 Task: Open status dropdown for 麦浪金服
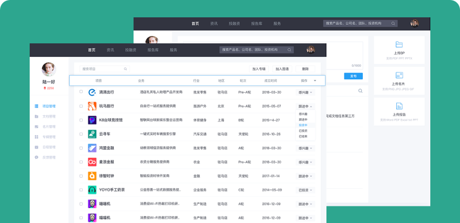click(305, 162)
